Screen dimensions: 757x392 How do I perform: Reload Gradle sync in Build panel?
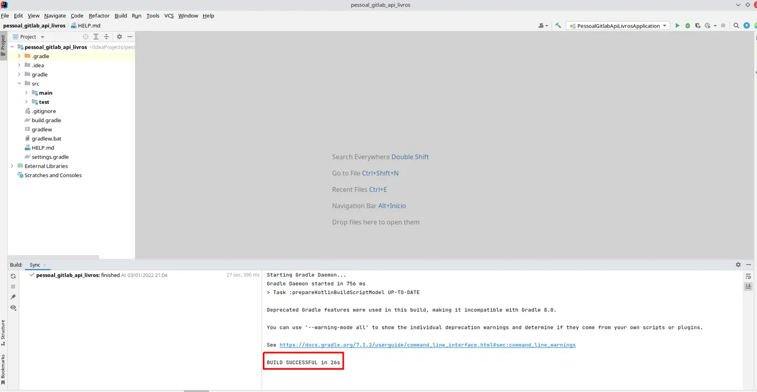(x=13, y=276)
